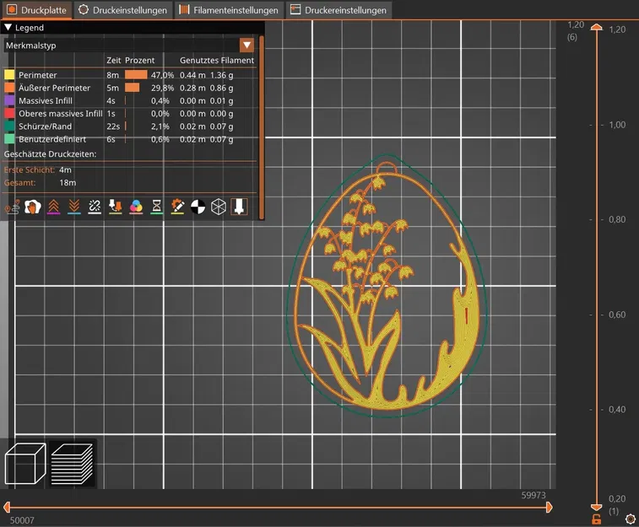The height and width of the screenshot is (527, 639).
Task: Click the top handle of vertical layer slider
Action: tap(597, 28)
